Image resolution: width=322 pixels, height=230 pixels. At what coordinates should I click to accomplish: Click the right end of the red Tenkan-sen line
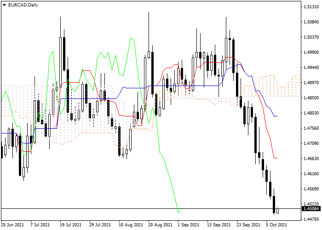tap(277, 158)
